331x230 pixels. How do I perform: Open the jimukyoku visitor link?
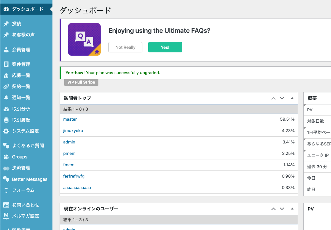73,131
